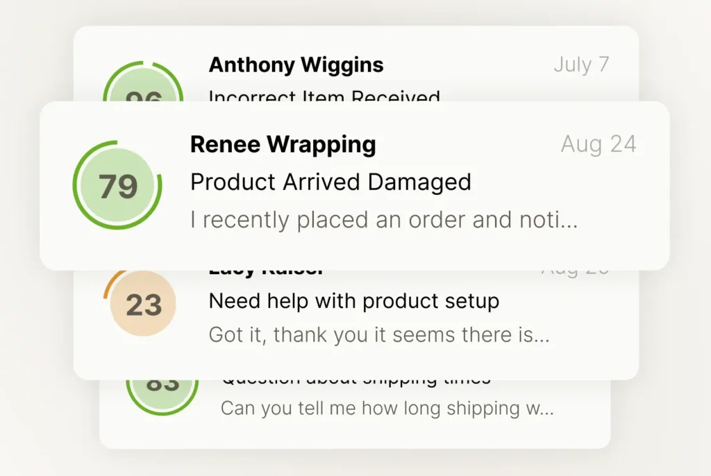Open the "Need help with product setup" ticket
This screenshot has width=711, height=476.
(353, 301)
